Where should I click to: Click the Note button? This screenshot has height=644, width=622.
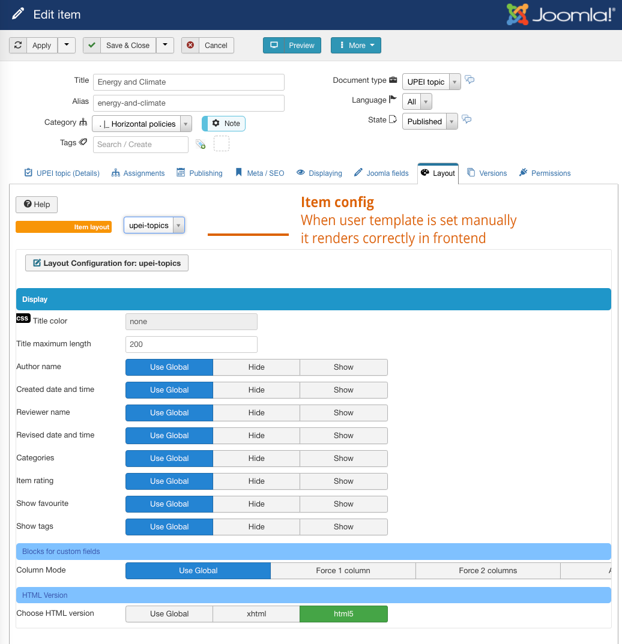223,124
